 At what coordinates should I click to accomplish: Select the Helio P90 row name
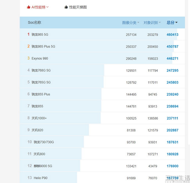pos(41,178)
